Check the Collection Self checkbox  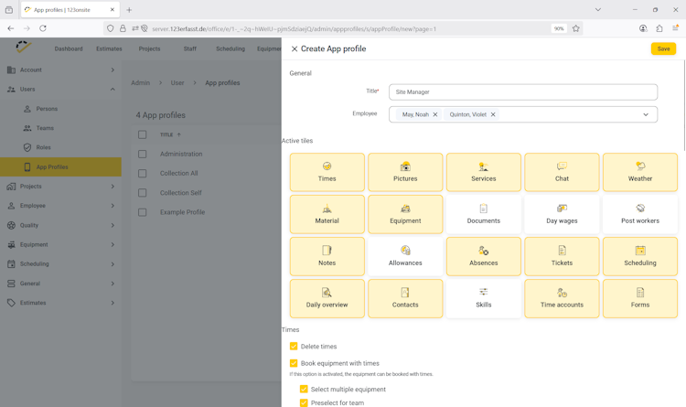click(142, 193)
